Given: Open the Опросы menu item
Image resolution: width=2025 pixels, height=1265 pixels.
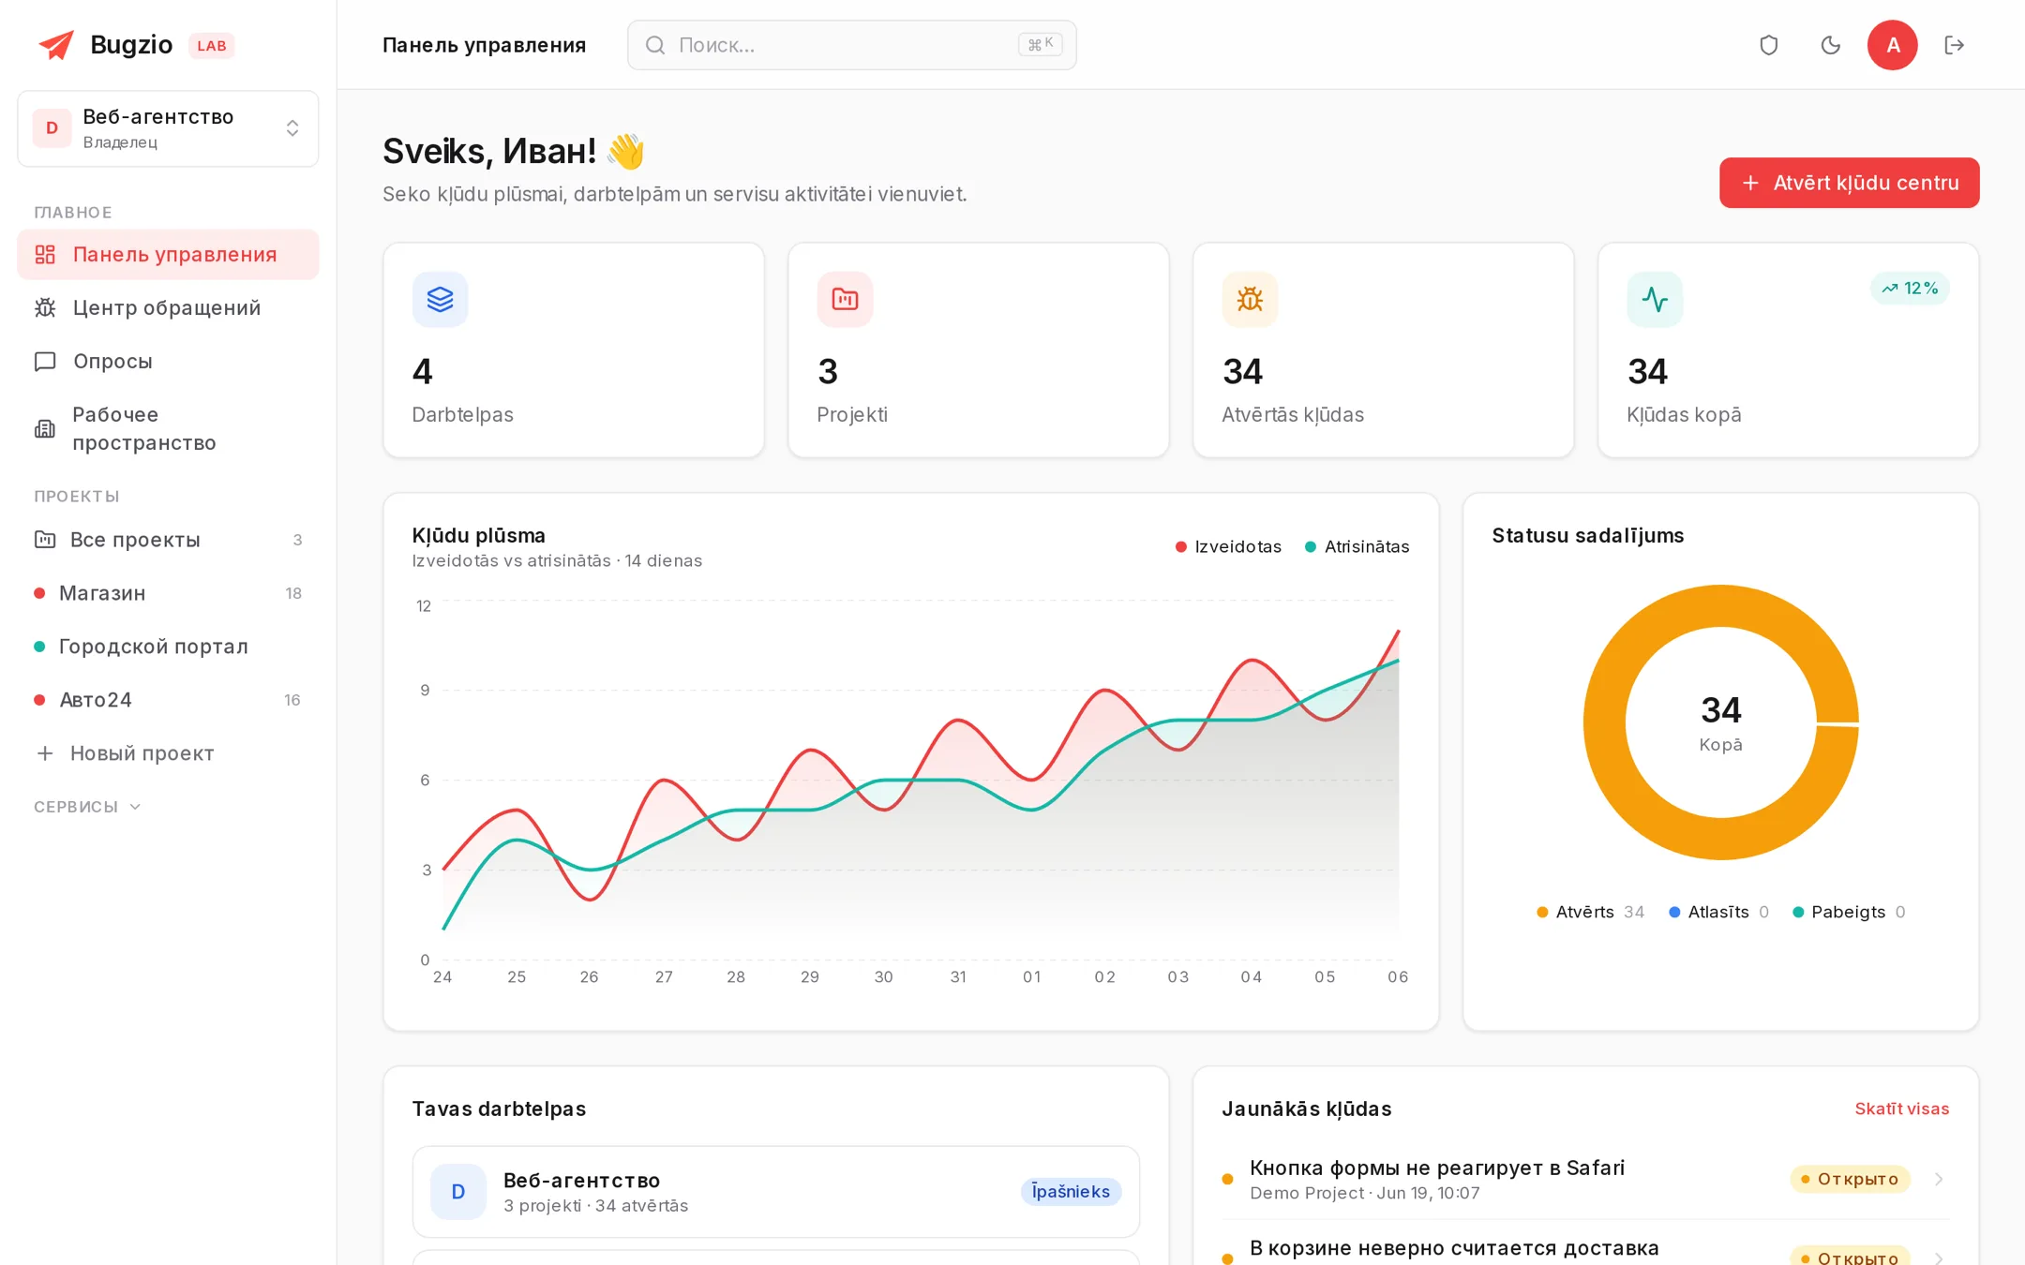Looking at the screenshot, I should 168,362.
